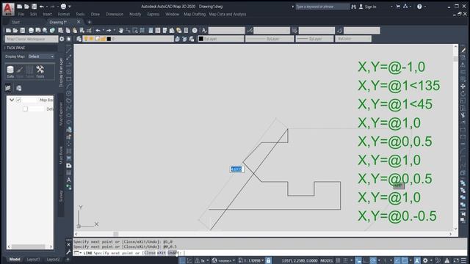Click the Map layer view icon in Task Pane
The width and height of the screenshot is (470, 264).
pyautogui.click(x=8, y=88)
